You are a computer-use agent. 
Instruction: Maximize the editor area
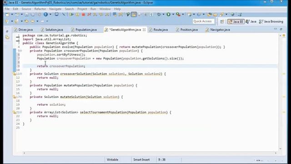[281, 29]
